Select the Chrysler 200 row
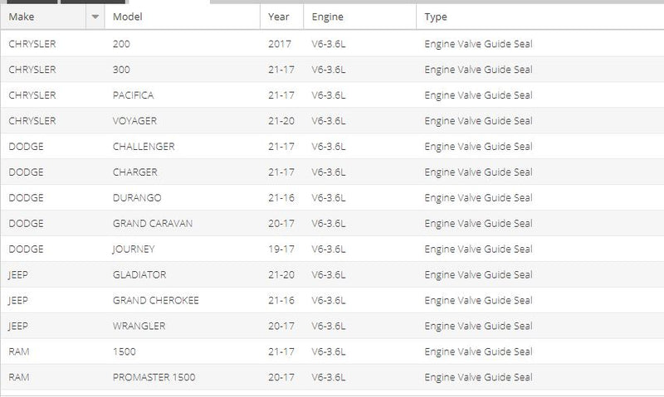664x397 pixels. click(x=332, y=44)
